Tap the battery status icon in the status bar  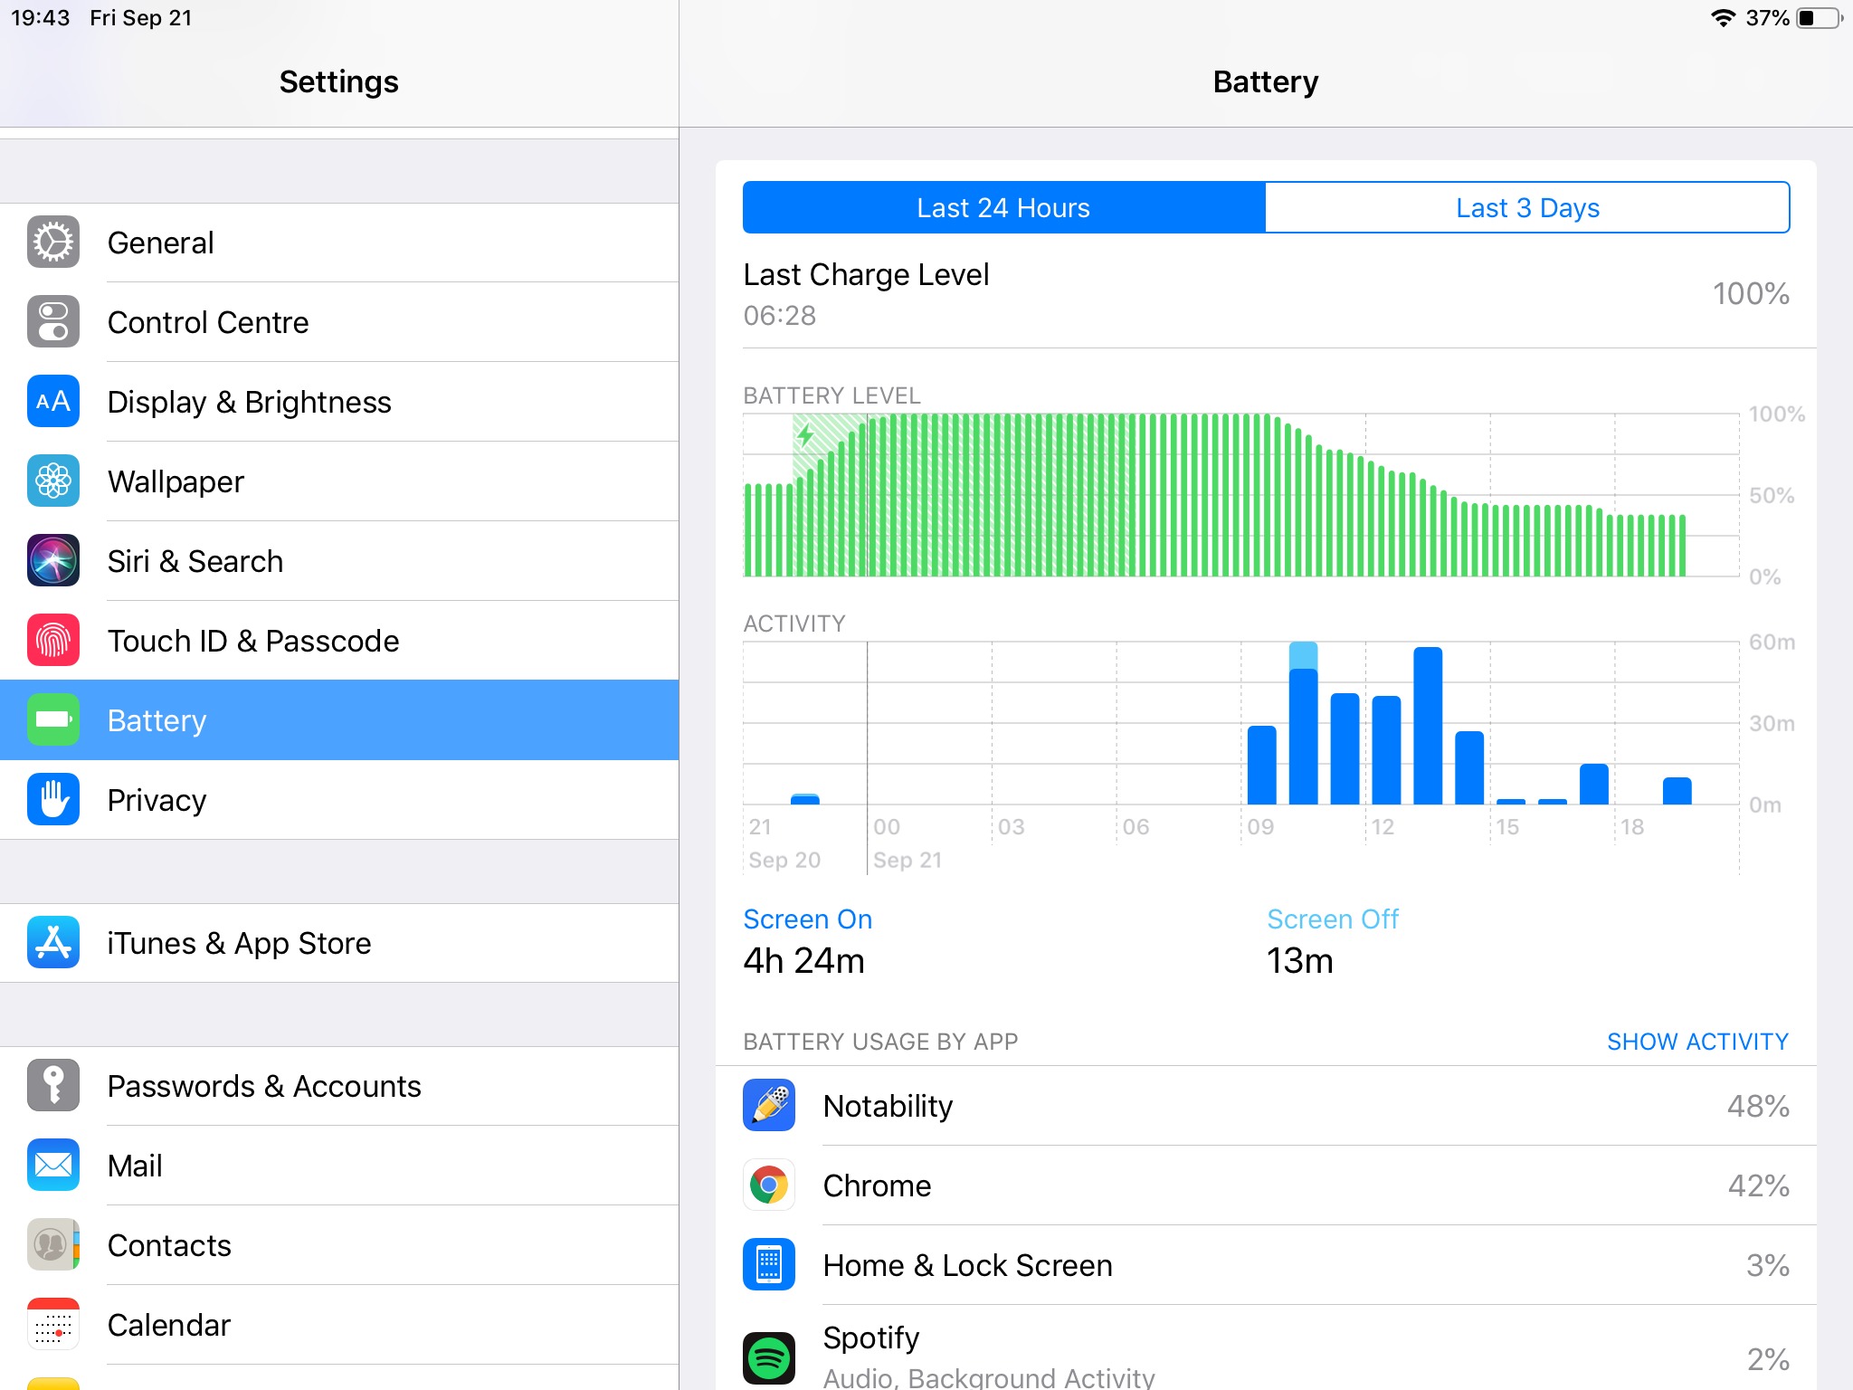1819,18
